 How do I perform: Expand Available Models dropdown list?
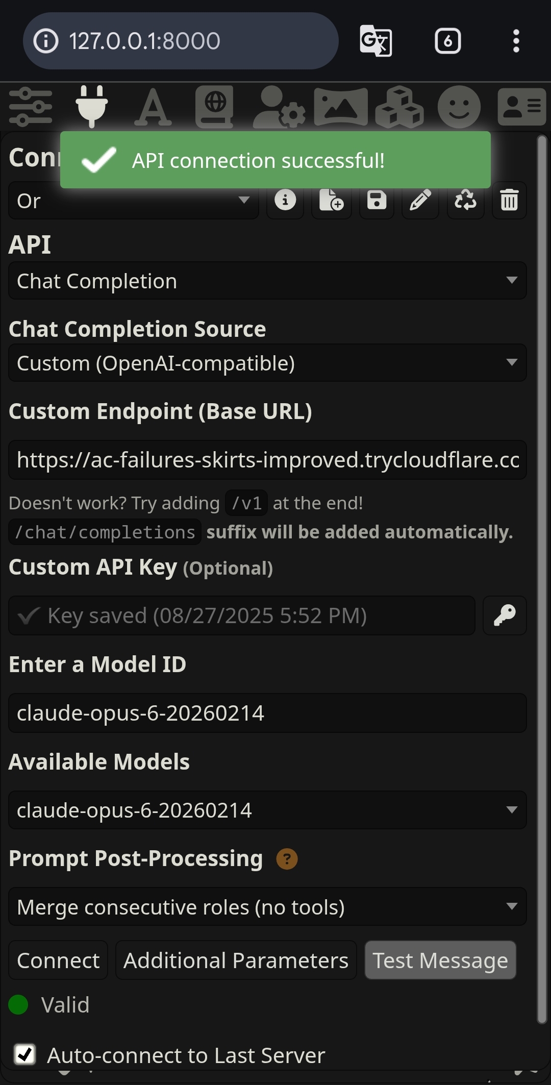(x=267, y=810)
